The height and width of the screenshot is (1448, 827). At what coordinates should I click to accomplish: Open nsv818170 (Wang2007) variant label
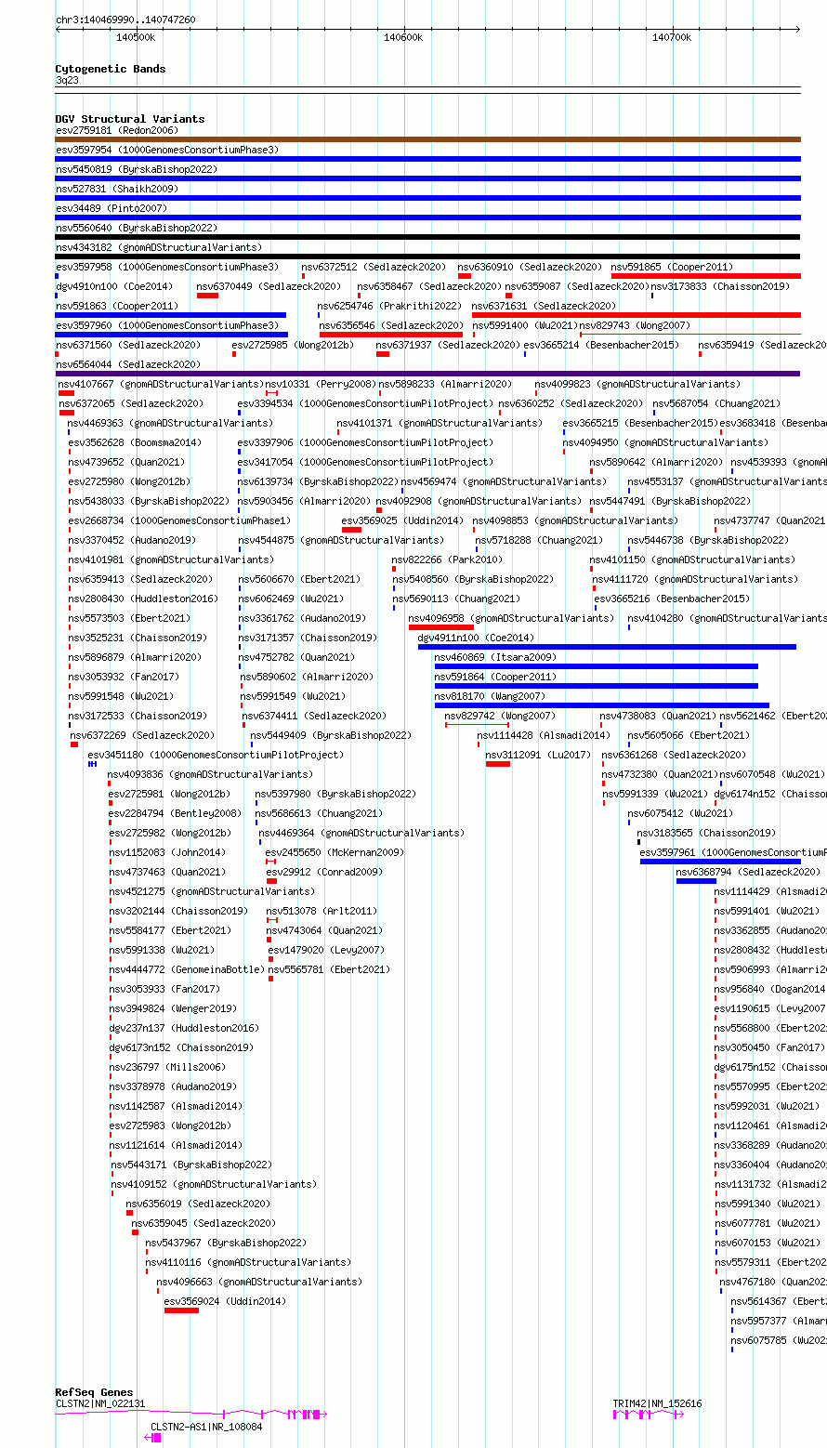pyautogui.click(x=490, y=696)
